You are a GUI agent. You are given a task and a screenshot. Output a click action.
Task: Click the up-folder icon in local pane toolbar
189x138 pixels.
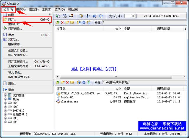click(x=58, y=82)
